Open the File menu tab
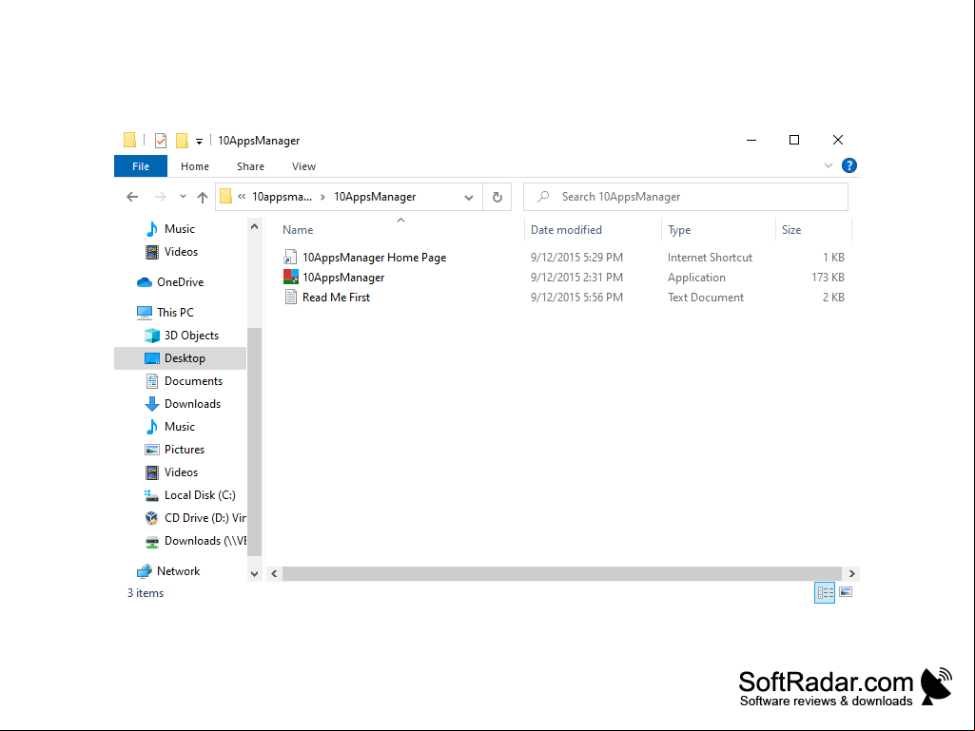This screenshot has width=975, height=731. pyautogui.click(x=141, y=166)
